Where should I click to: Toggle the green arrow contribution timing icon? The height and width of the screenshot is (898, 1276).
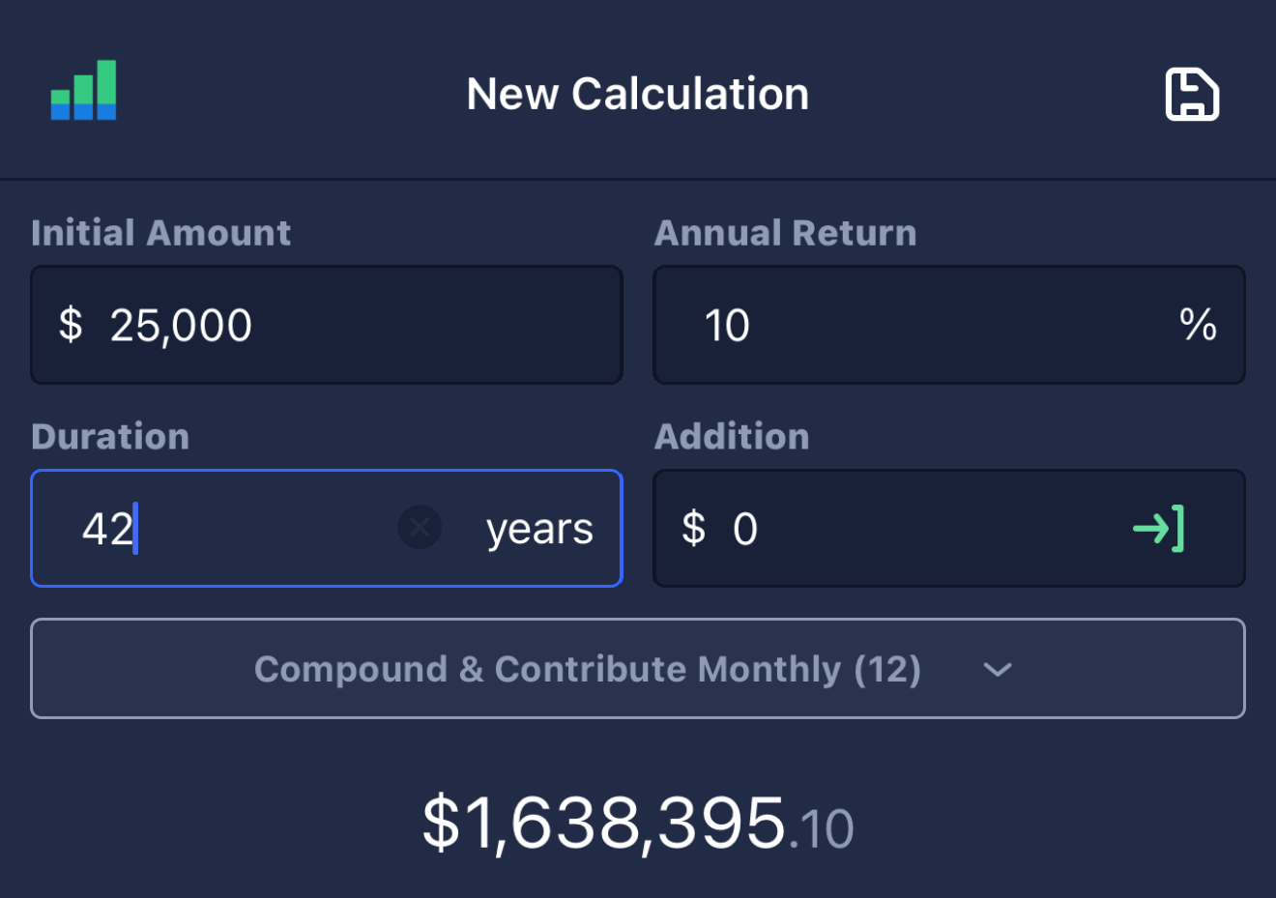[x=1158, y=528]
